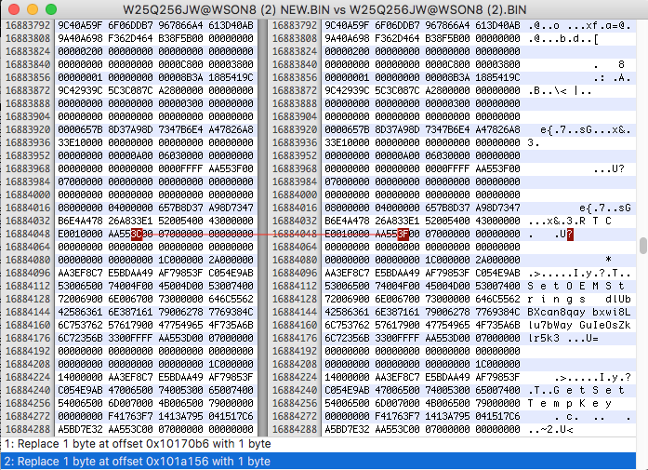The height and width of the screenshot is (470, 648).
Task: Click address 16884176 in the right pane
Action: [x=294, y=338]
